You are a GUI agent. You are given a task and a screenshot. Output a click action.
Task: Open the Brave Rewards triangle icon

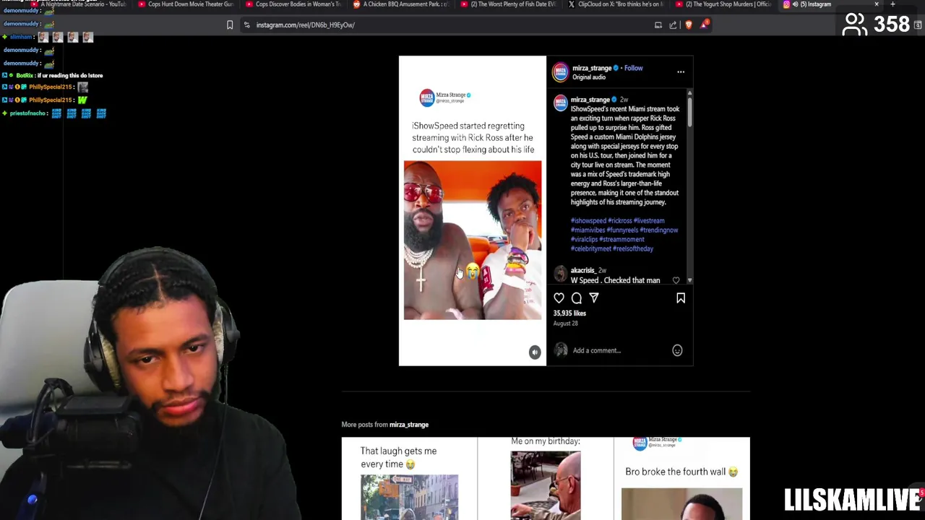point(705,25)
